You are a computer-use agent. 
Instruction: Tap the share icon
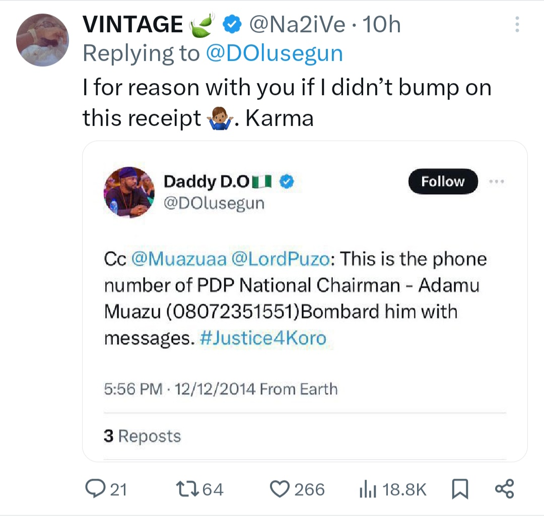504,489
